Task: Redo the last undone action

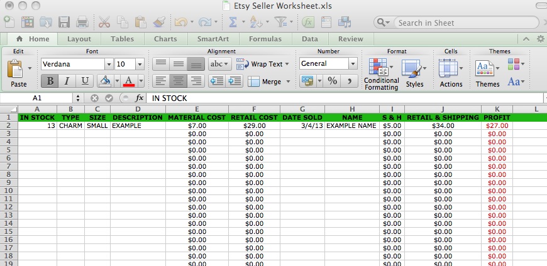Action: 205,23
